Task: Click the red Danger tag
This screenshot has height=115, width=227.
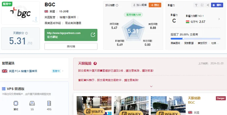Action: pyautogui.click(x=221, y=98)
